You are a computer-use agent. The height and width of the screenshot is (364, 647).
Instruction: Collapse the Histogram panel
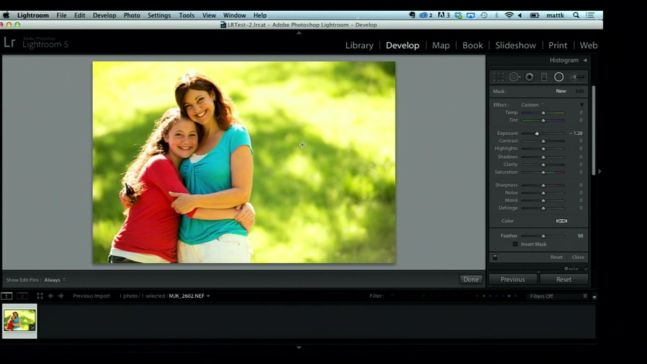pyautogui.click(x=585, y=60)
